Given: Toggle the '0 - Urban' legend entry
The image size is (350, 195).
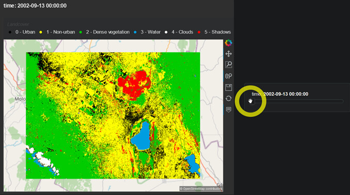Looking at the screenshot, I should (x=22, y=32).
